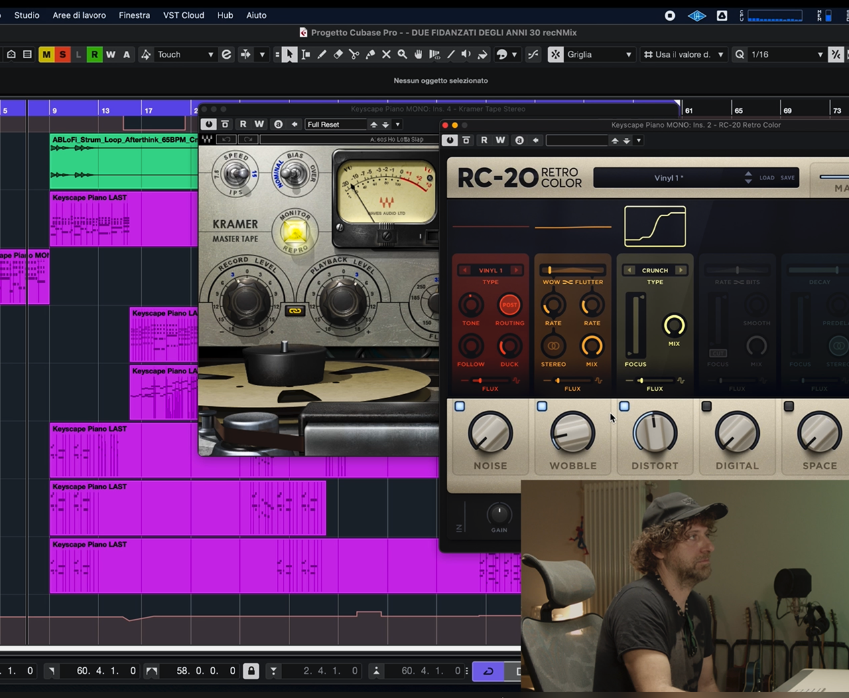Click the Kramer record/playback link icon

[295, 311]
